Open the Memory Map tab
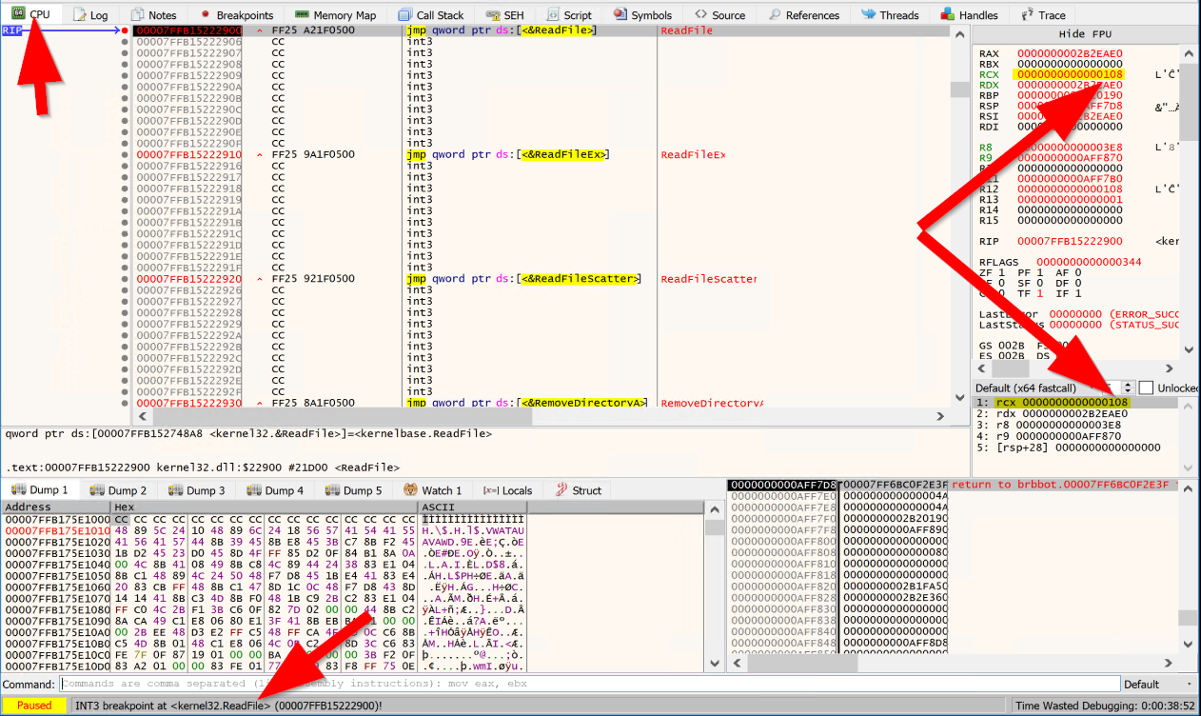1201x716 pixels. point(335,15)
